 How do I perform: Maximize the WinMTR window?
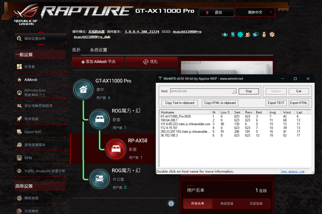(x=295, y=79)
